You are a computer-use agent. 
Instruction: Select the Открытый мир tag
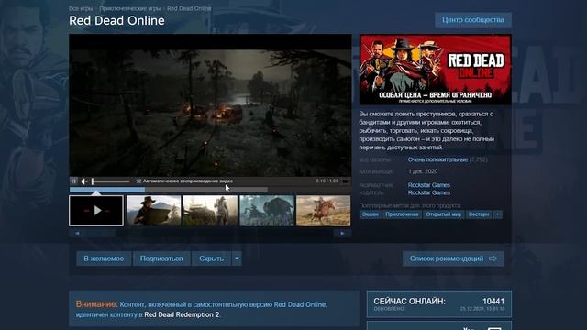(x=443, y=214)
